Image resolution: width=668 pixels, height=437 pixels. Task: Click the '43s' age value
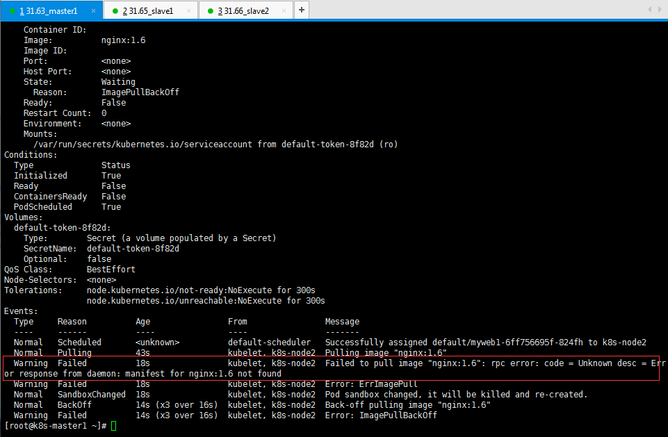coord(142,353)
